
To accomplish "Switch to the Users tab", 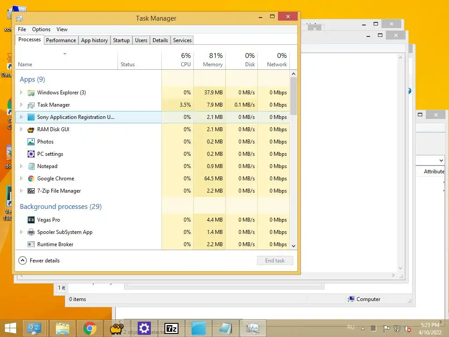I will (141, 40).
